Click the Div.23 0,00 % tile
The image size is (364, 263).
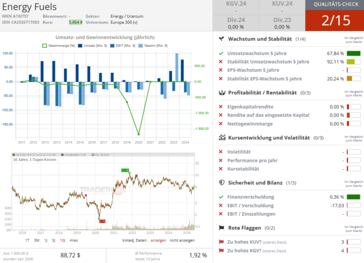(282, 23)
